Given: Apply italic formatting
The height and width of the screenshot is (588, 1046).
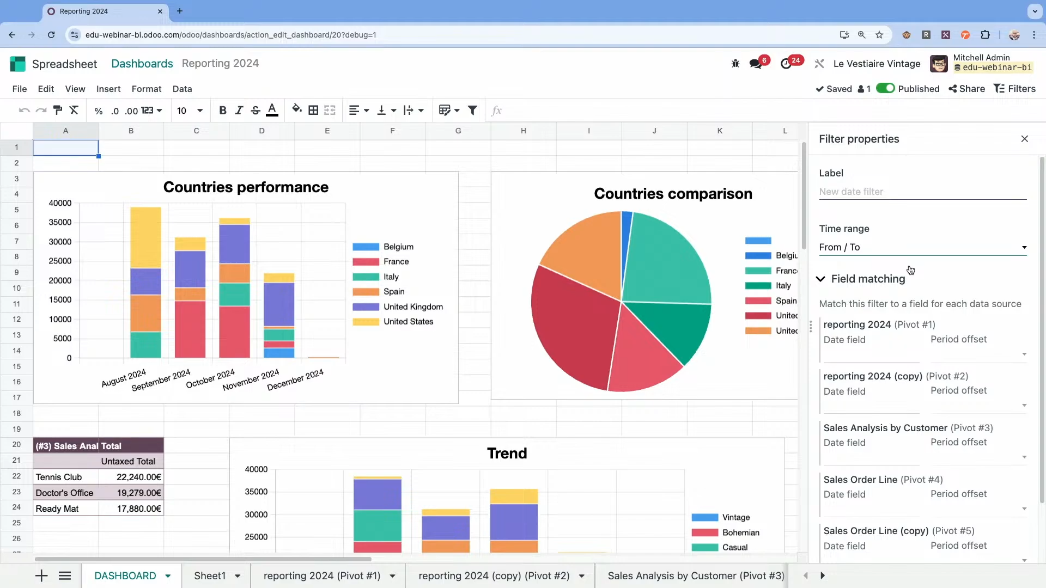Looking at the screenshot, I should 240,110.
